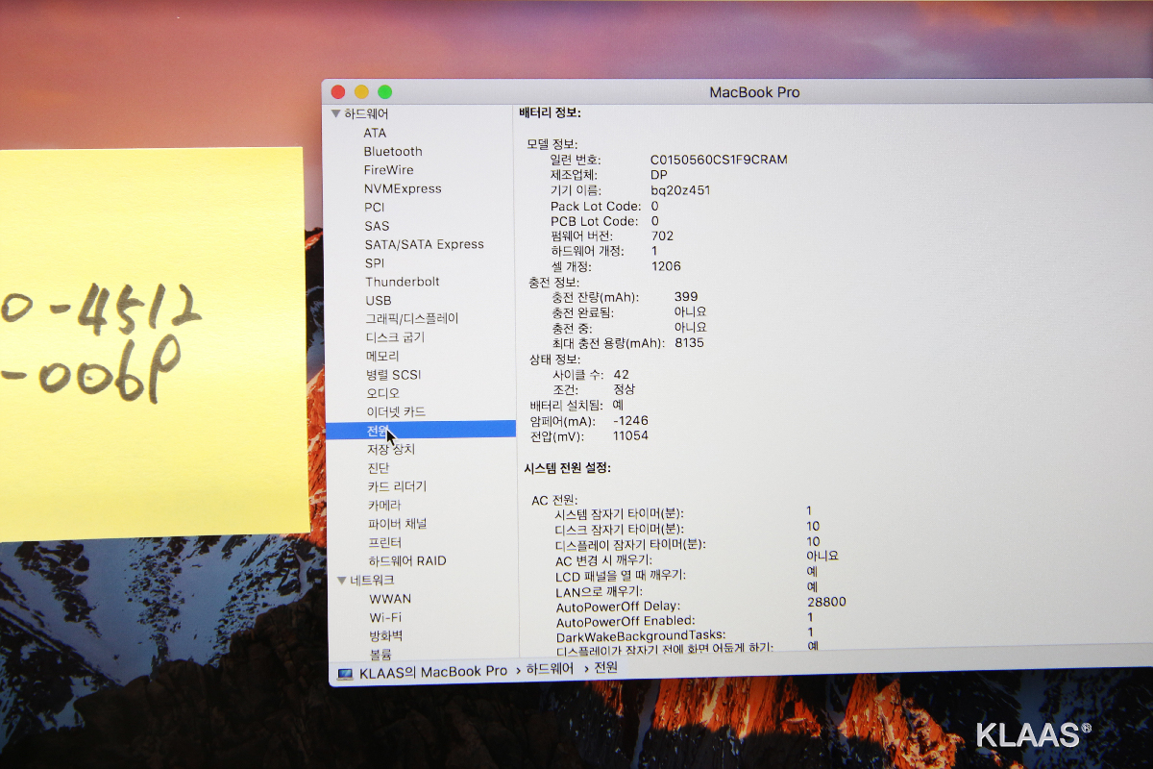Image resolution: width=1153 pixels, height=769 pixels.
Task: Click the yellow minimize window button
Action: pos(361,92)
